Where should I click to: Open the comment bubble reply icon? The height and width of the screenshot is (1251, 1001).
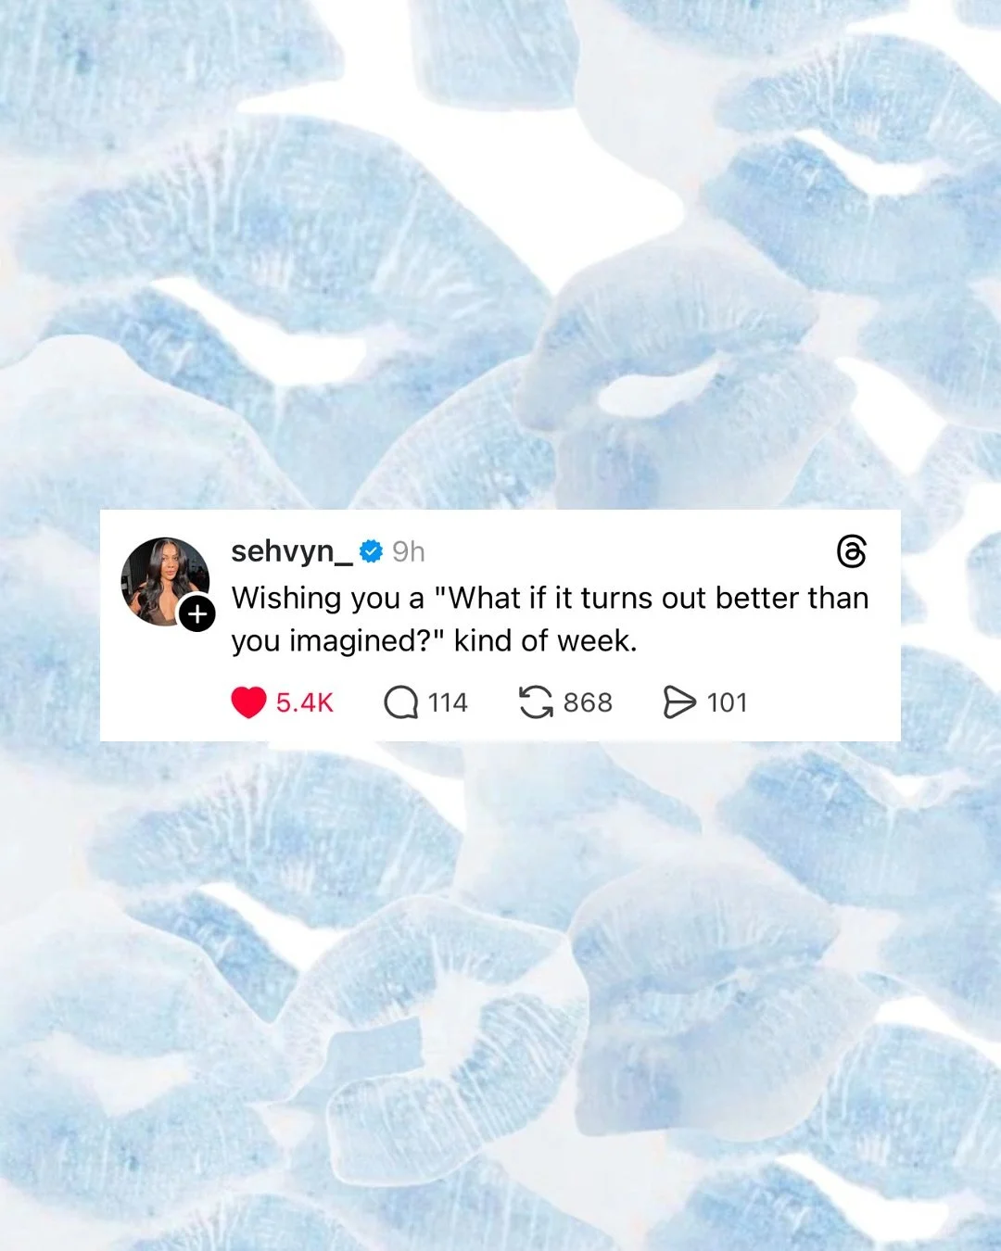pos(400,702)
